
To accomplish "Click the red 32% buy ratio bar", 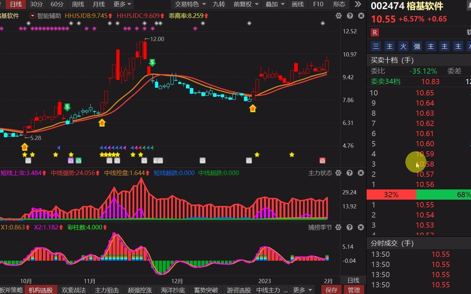I will click(391, 195).
